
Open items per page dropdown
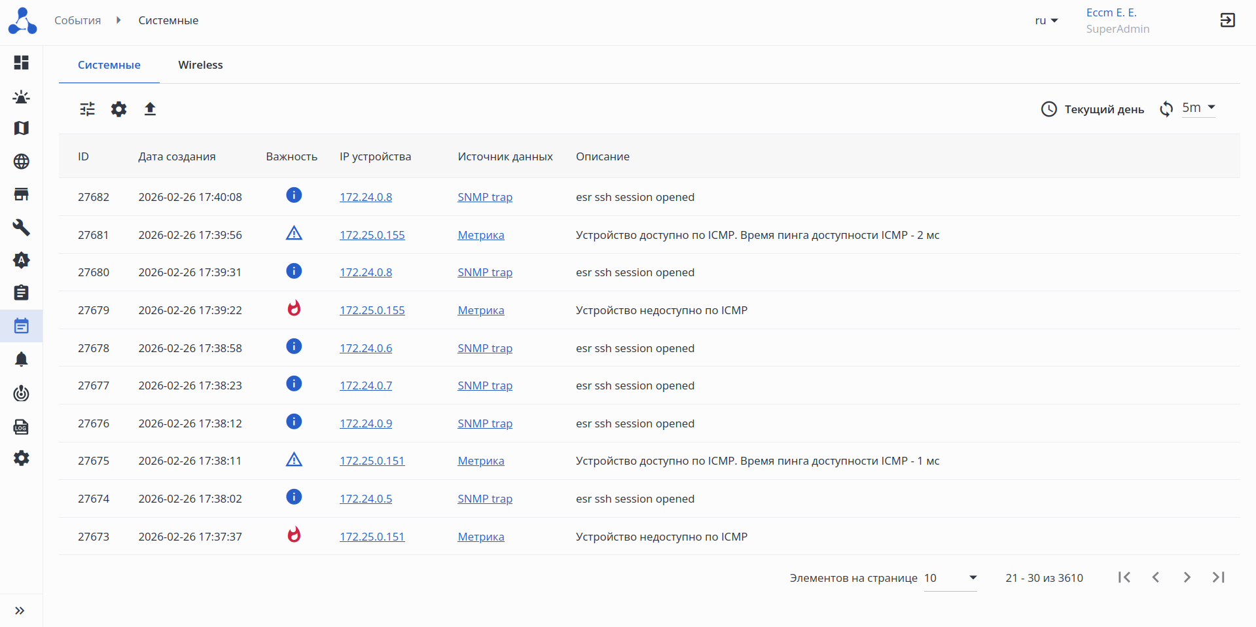950,578
